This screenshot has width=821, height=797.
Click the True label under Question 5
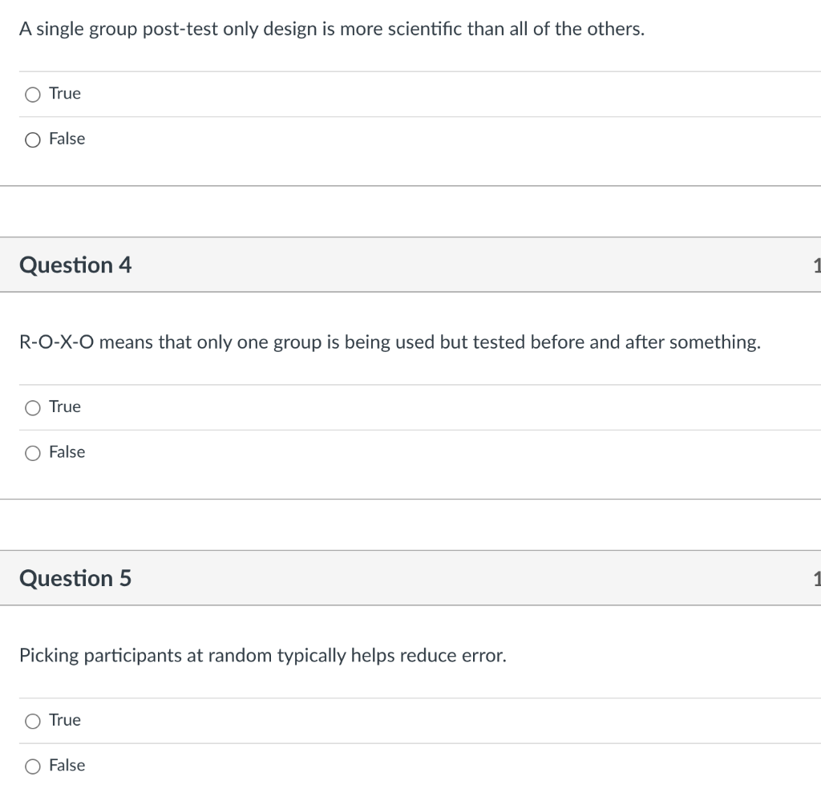click(x=64, y=720)
